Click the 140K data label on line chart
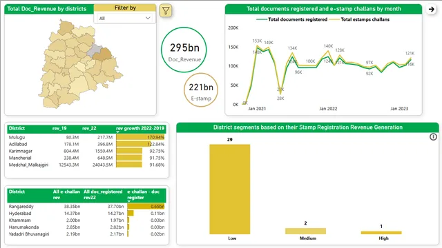 328,46
